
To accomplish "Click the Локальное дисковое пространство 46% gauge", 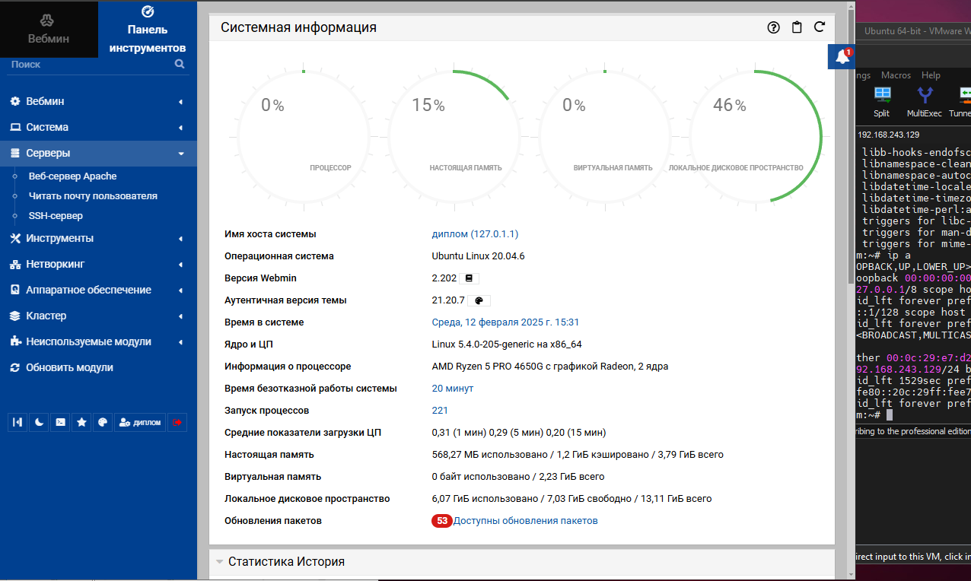I will (754, 137).
